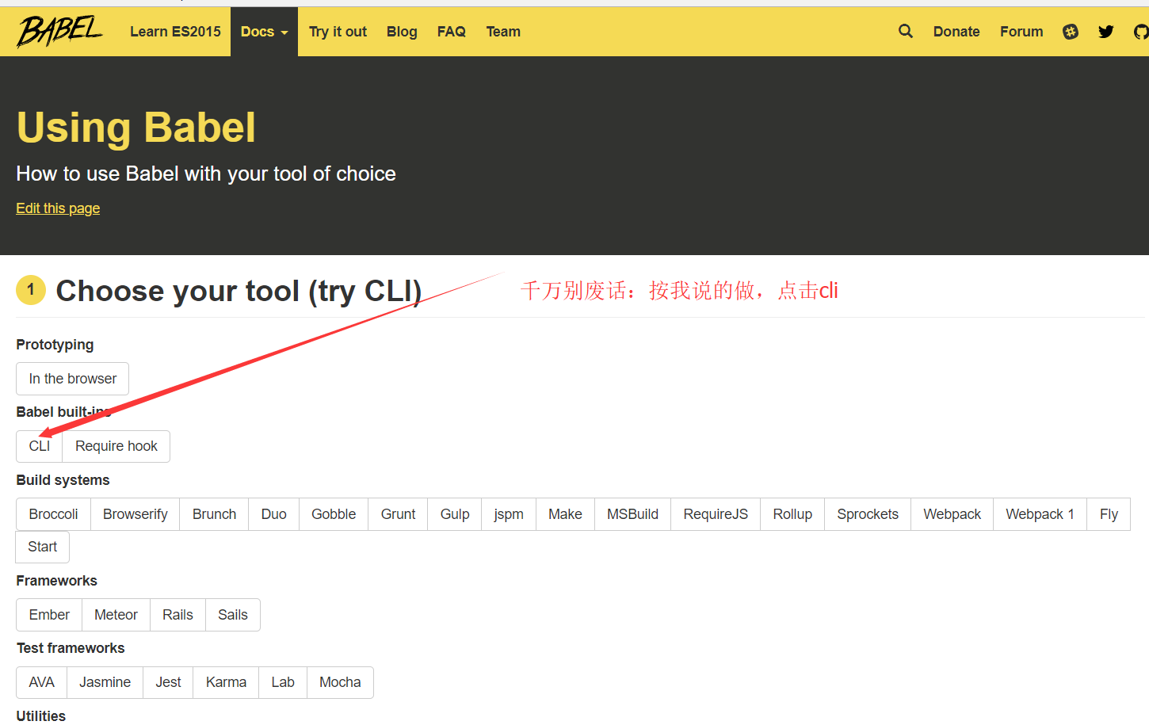Click the Prototyping section label
The width and height of the screenshot is (1149, 725).
coord(55,345)
